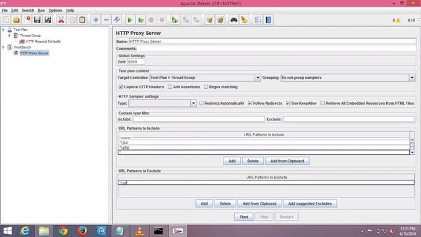421x237 pixels.
Task: Collapse the Thread Group tree node
Action: pos(9,36)
